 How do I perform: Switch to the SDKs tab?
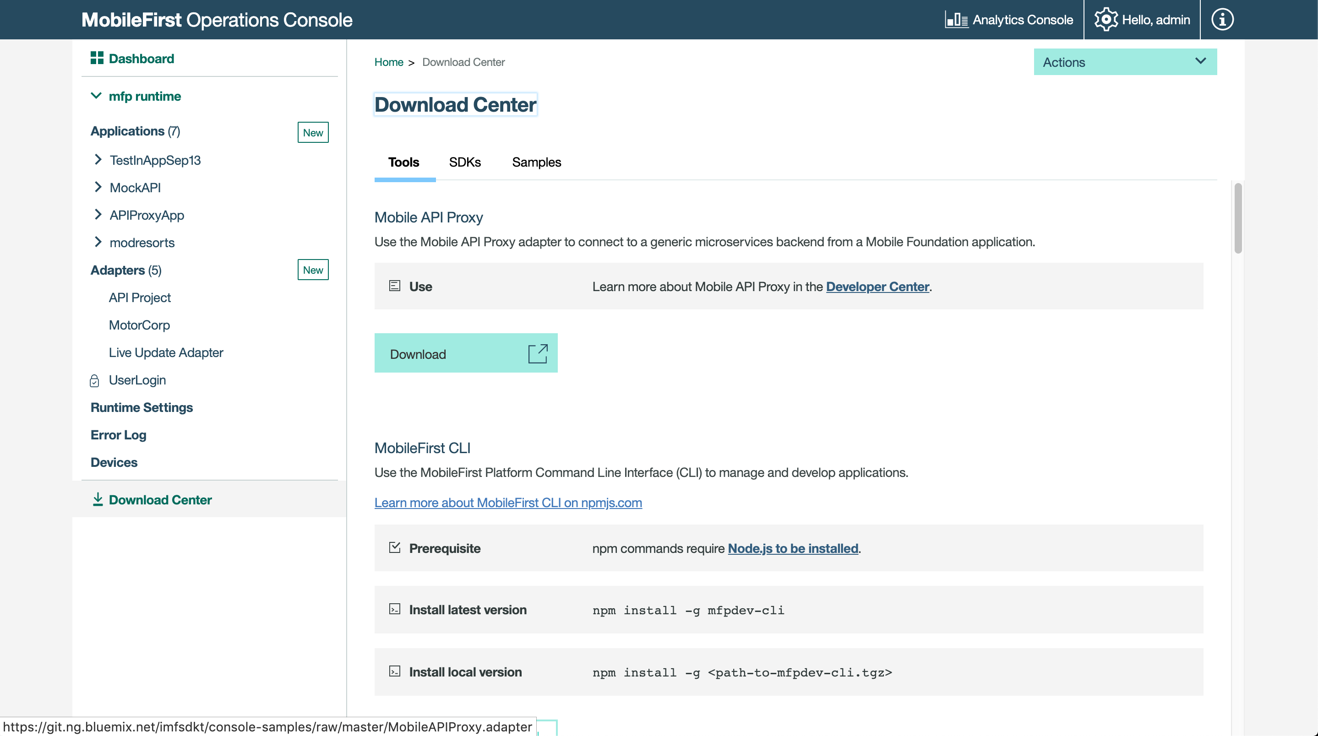coord(464,162)
